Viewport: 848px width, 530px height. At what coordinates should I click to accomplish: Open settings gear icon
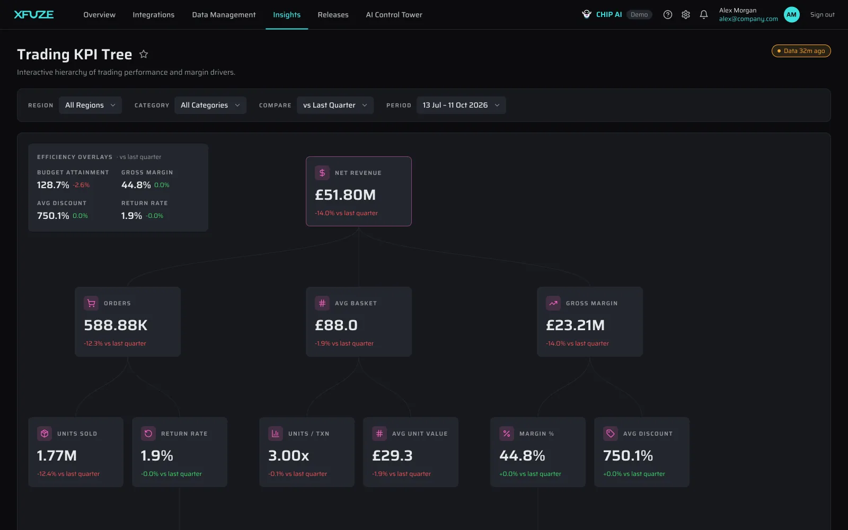pos(686,15)
